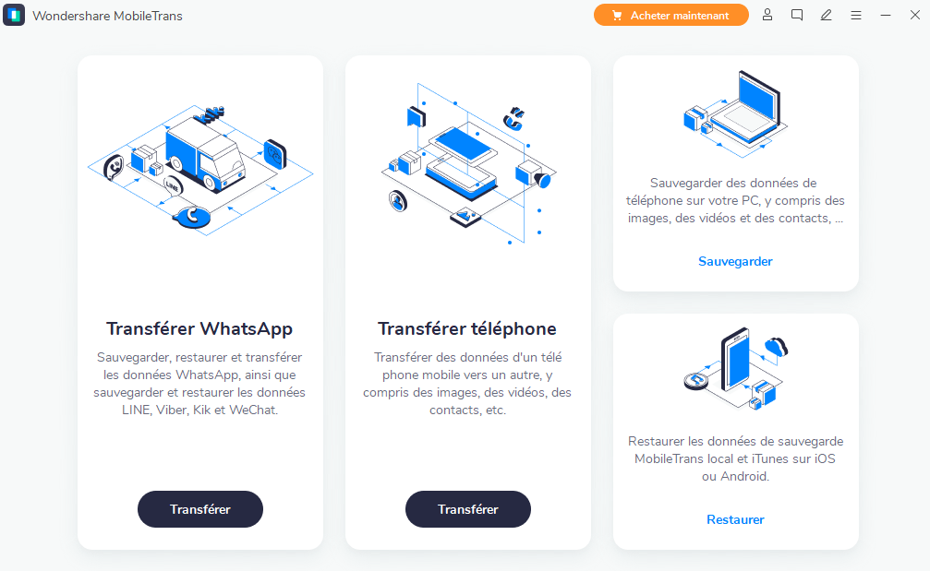
Task: Open the feedback chat bubble icon
Action: point(797,16)
